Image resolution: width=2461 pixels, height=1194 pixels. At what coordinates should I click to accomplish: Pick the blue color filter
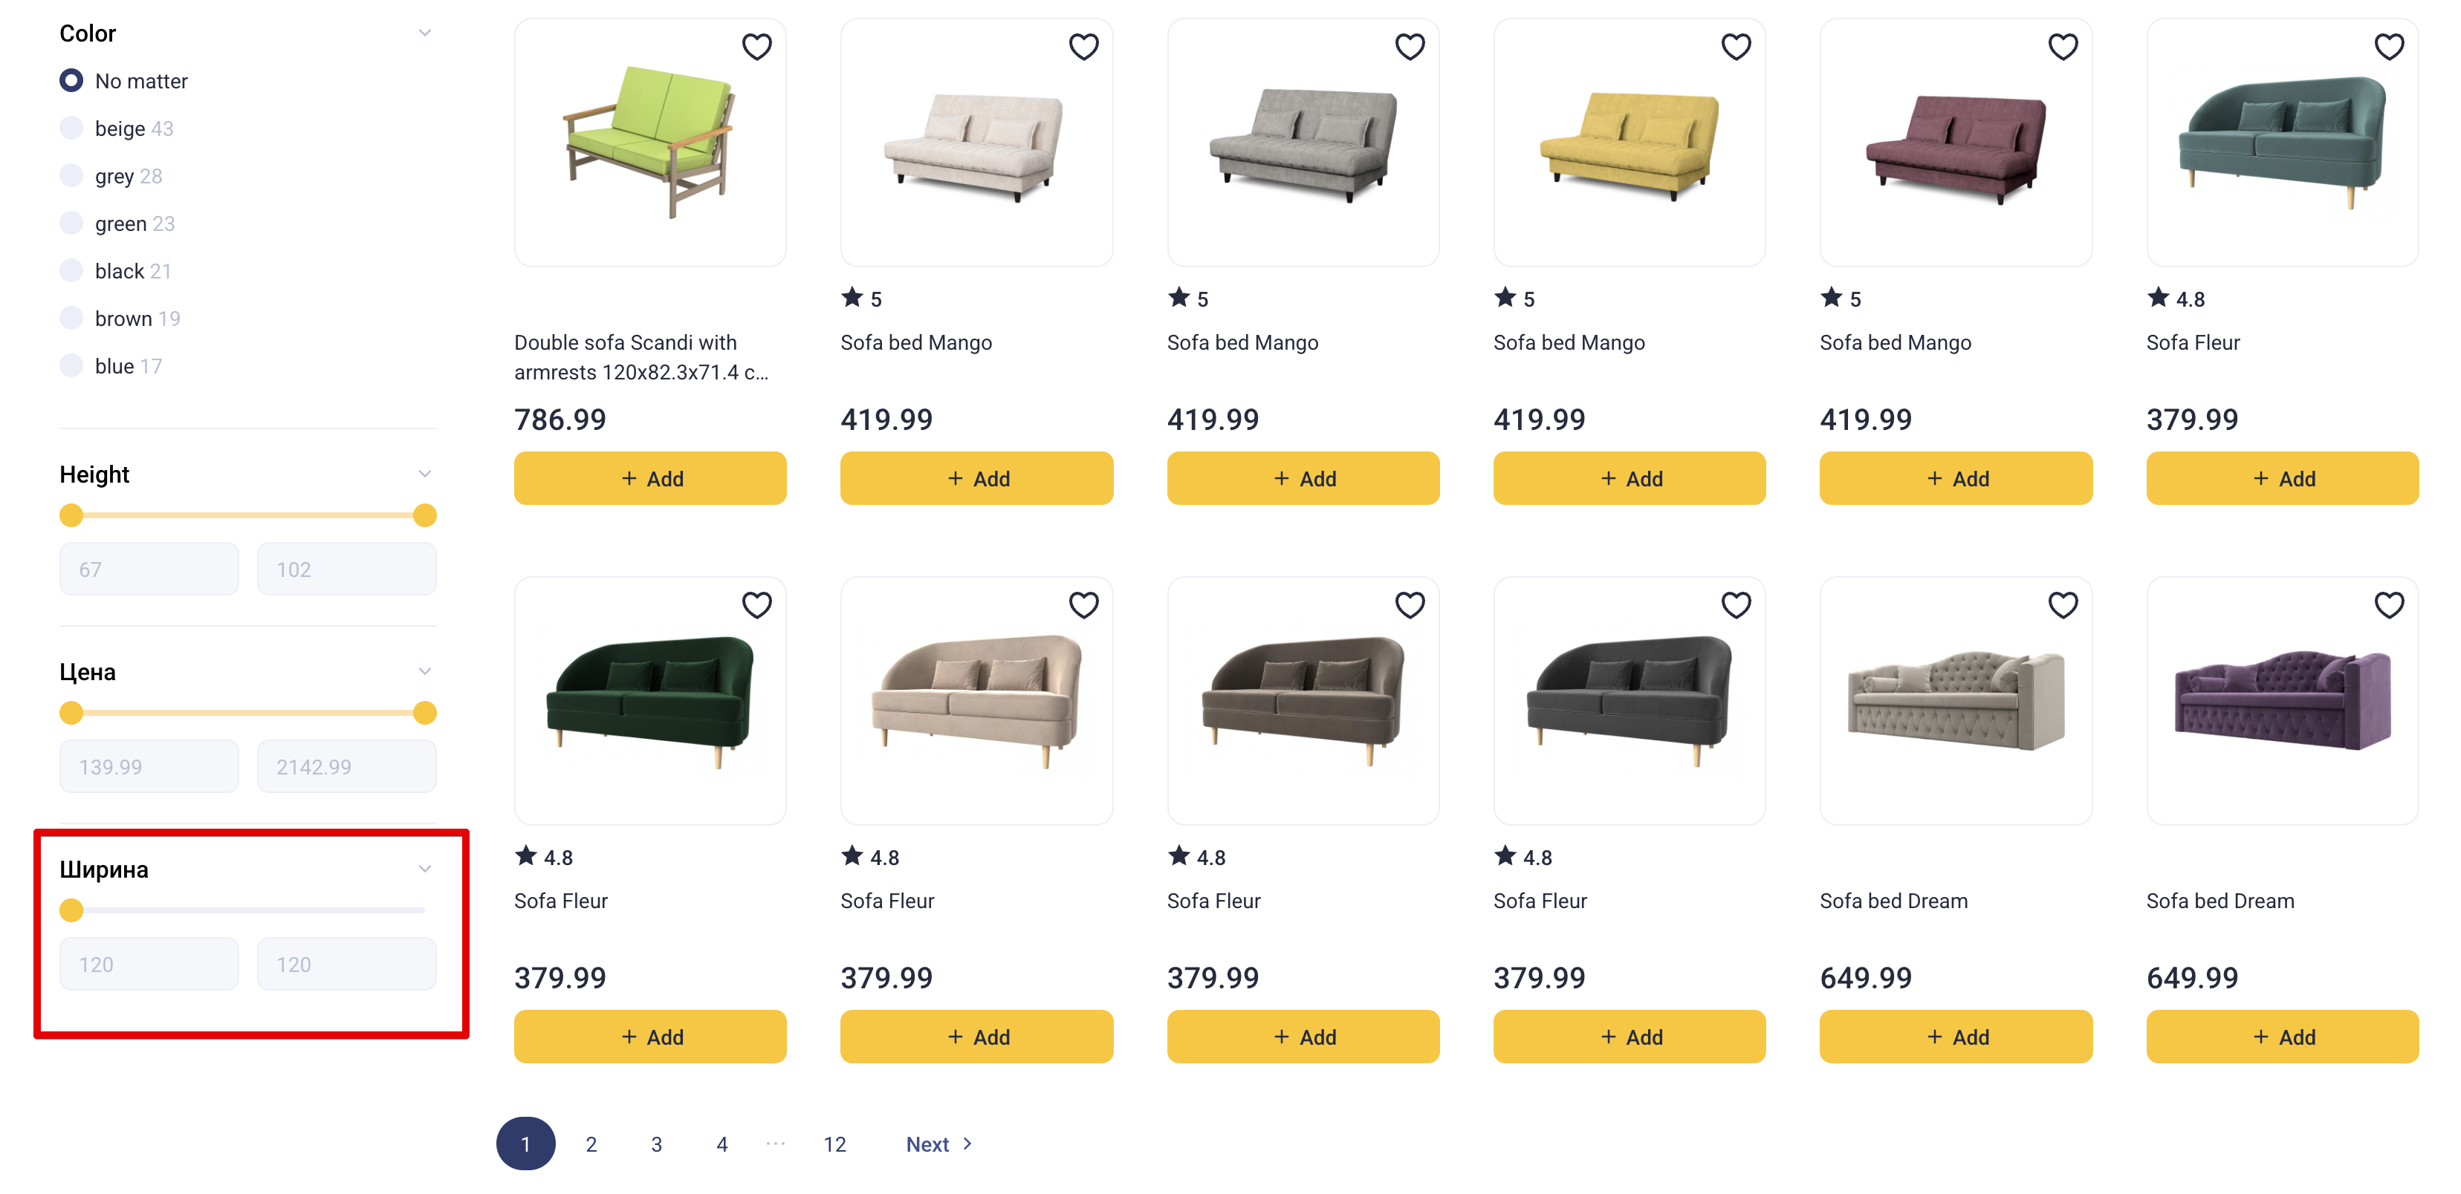point(71,367)
